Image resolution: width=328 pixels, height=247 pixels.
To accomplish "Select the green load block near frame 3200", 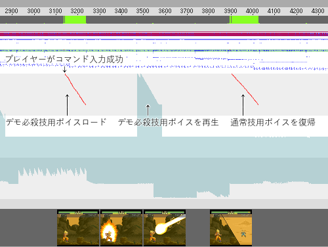I will tap(75, 20).
